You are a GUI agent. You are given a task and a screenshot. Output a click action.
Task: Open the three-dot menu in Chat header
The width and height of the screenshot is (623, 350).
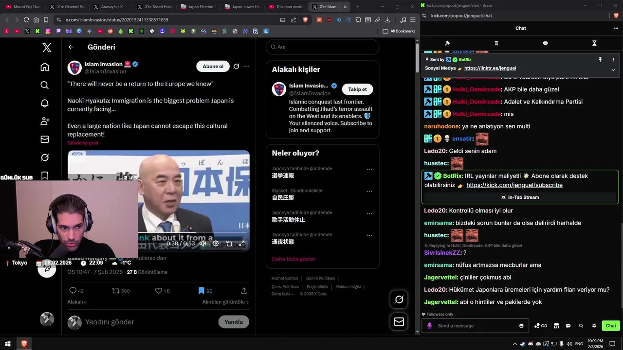(616, 28)
